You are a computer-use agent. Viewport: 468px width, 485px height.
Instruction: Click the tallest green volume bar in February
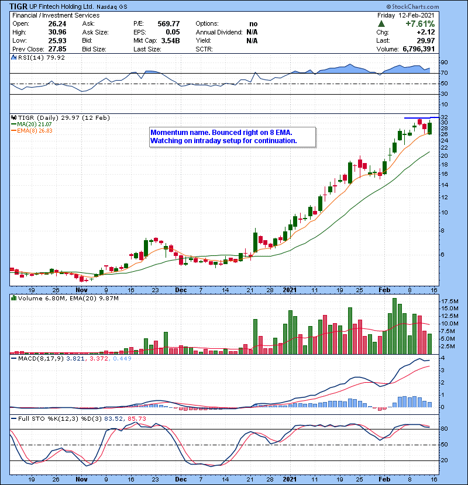[395, 326]
